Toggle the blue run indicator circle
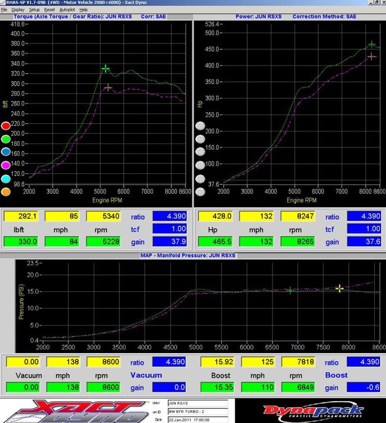Image resolution: width=386 pixels, height=423 pixels. 6,152
